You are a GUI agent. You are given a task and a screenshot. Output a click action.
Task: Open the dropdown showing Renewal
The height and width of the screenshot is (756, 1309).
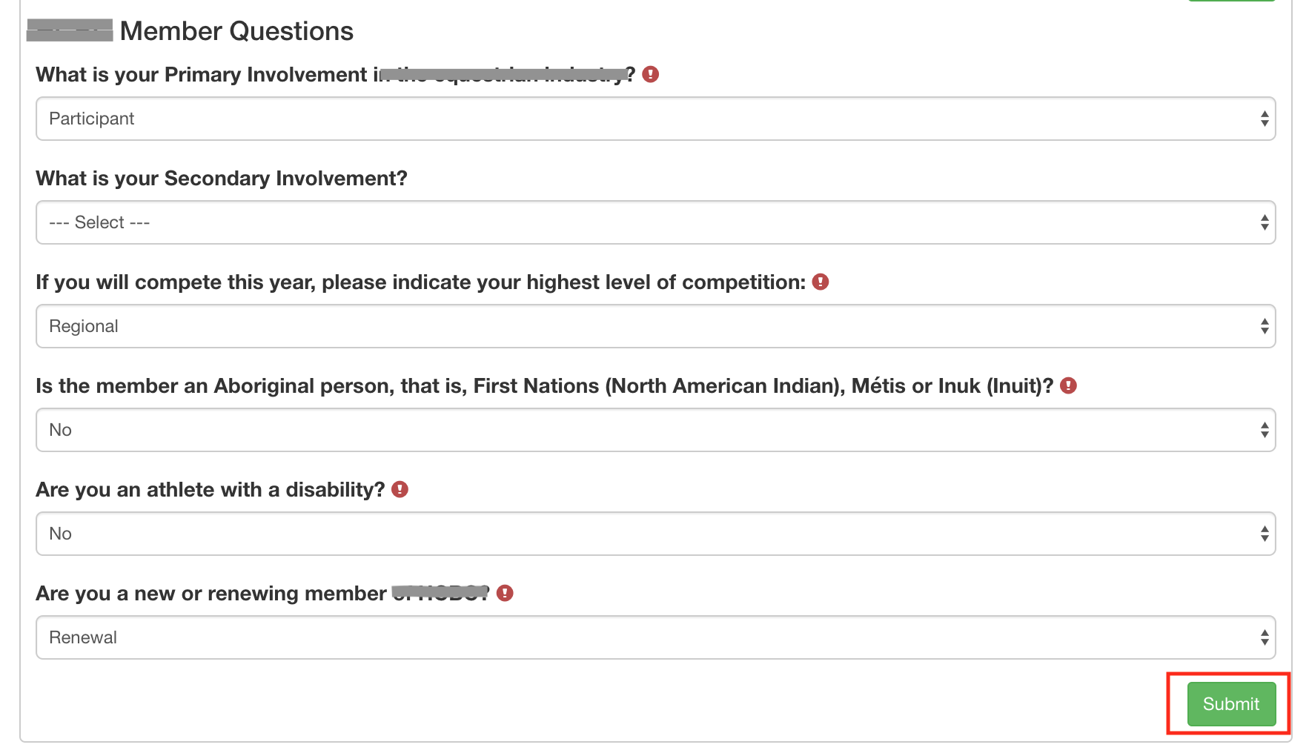655,637
